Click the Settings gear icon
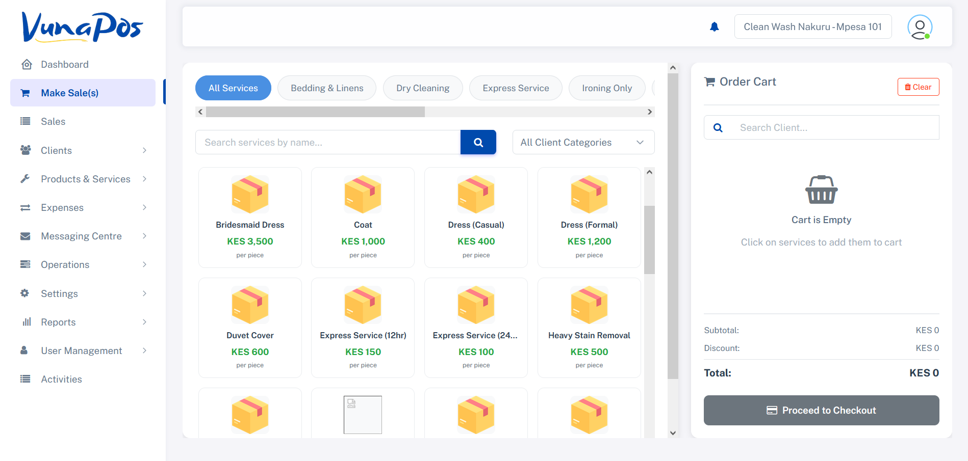The image size is (968, 461). 24,293
